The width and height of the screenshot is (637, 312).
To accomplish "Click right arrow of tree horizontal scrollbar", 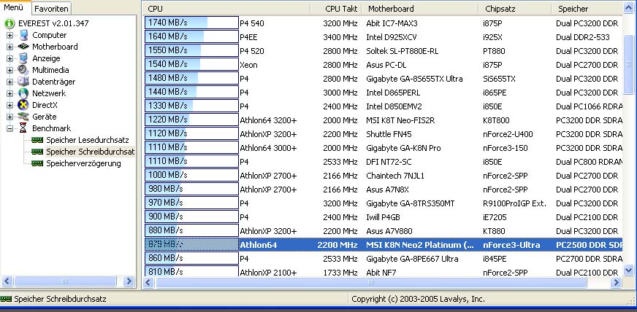I will tap(129, 281).
